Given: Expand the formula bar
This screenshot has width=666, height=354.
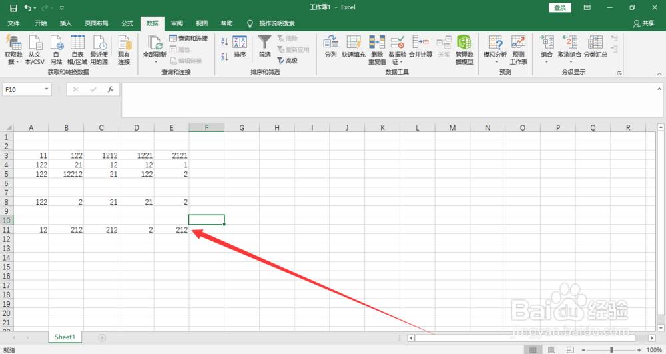Looking at the screenshot, I should click(659, 89).
